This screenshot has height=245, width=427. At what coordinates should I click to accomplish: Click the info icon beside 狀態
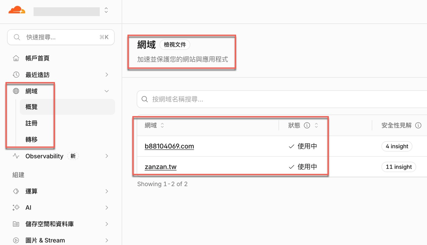(x=307, y=125)
